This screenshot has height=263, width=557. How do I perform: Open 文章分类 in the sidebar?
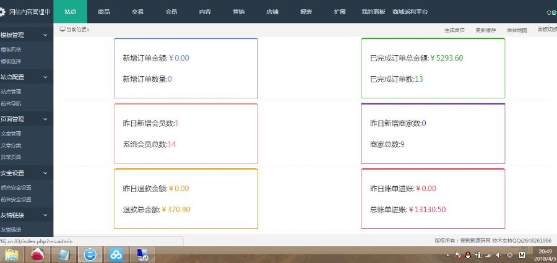tap(11, 145)
